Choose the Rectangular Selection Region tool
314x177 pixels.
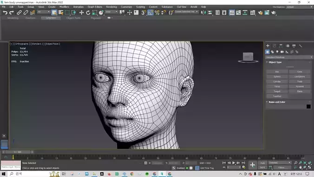[67, 13]
